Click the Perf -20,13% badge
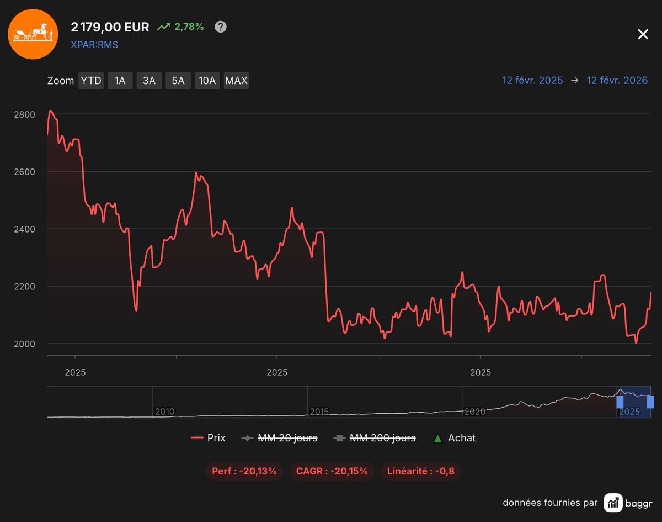The image size is (662, 522). 244,471
